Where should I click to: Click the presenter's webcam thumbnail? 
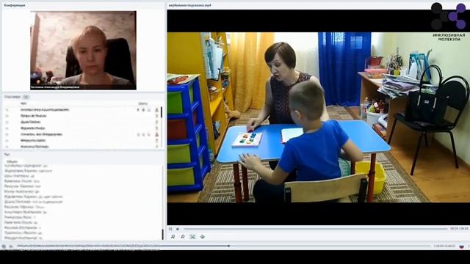point(83,51)
